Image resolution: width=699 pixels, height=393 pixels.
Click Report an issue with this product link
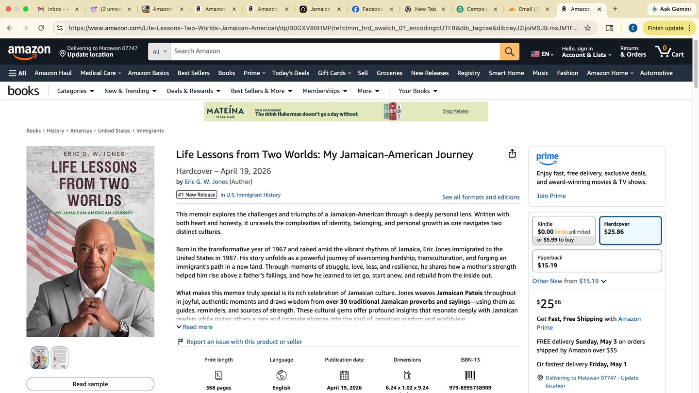tap(244, 342)
